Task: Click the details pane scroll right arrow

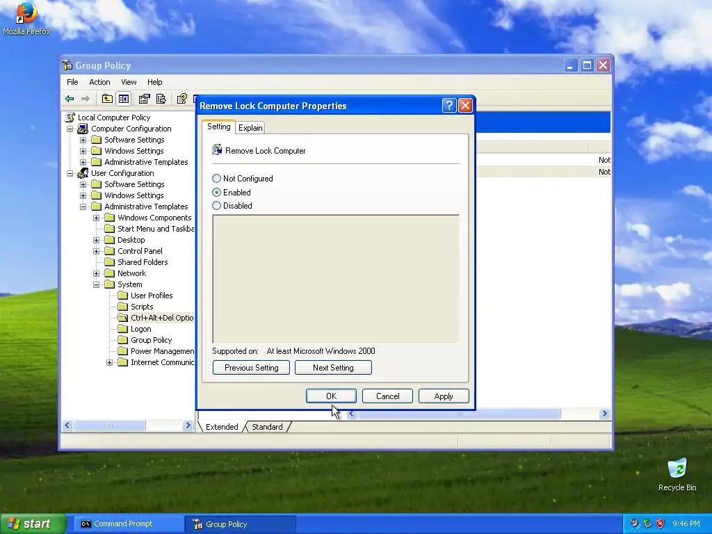Action: (604, 414)
